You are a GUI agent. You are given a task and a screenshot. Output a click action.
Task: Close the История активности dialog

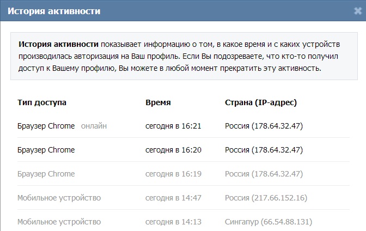click(x=358, y=11)
